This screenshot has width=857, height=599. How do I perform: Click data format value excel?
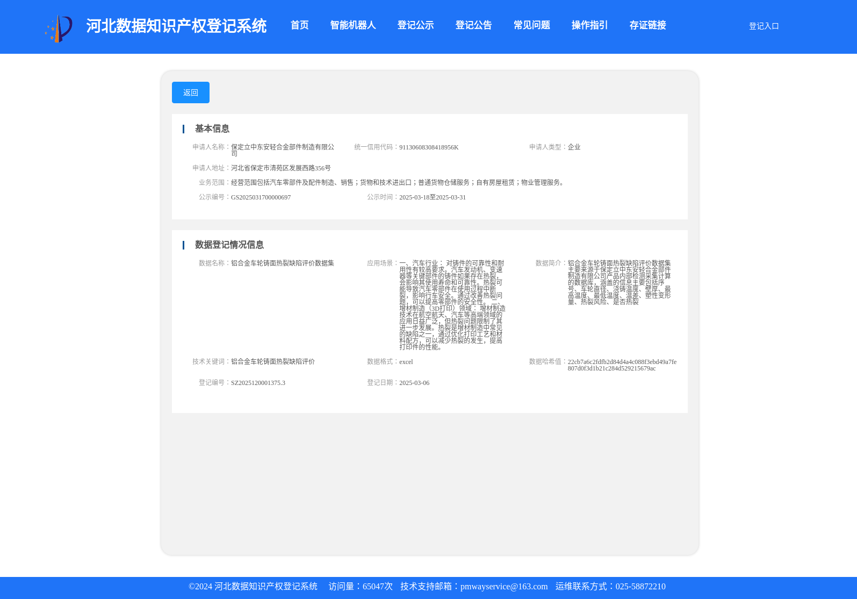406,362
